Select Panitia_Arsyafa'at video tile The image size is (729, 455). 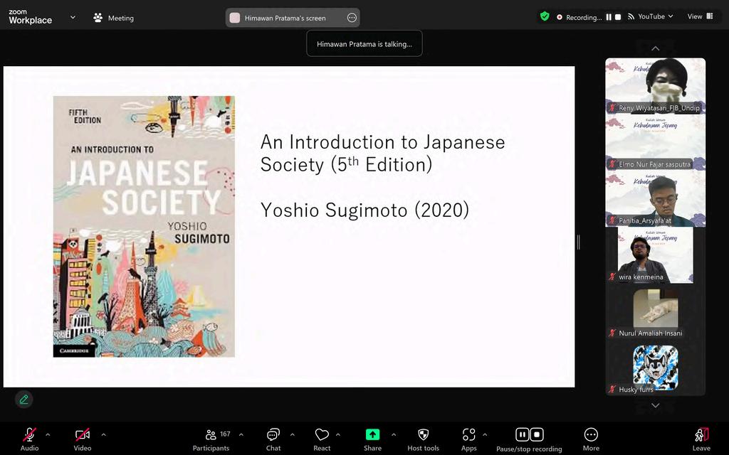(x=656, y=199)
